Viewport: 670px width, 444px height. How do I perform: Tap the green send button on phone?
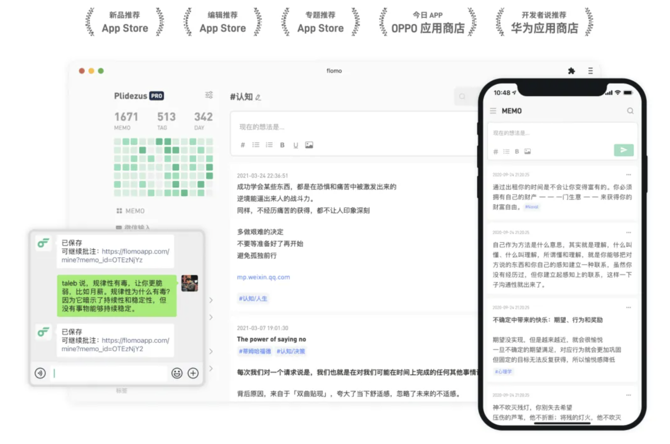pyautogui.click(x=624, y=150)
